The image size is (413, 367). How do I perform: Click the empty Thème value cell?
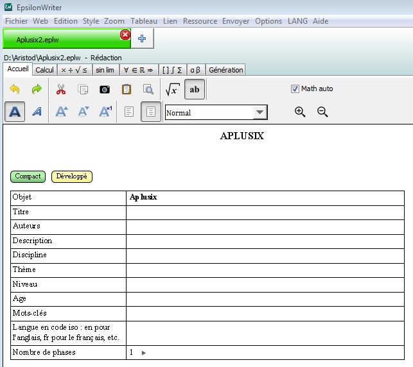(x=265, y=271)
